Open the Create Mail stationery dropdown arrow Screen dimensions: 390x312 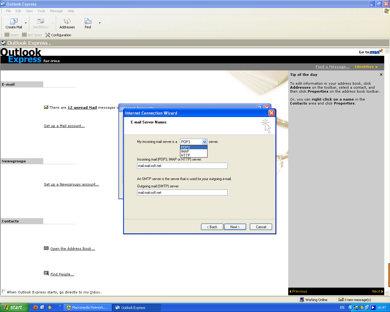click(x=26, y=23)
